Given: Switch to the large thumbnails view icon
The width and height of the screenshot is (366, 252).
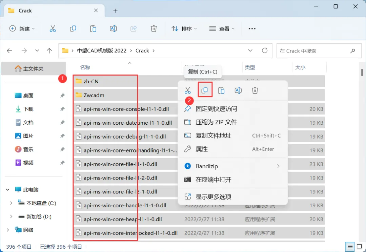Looking at the screenshot, I should click(x=360, y=247).
